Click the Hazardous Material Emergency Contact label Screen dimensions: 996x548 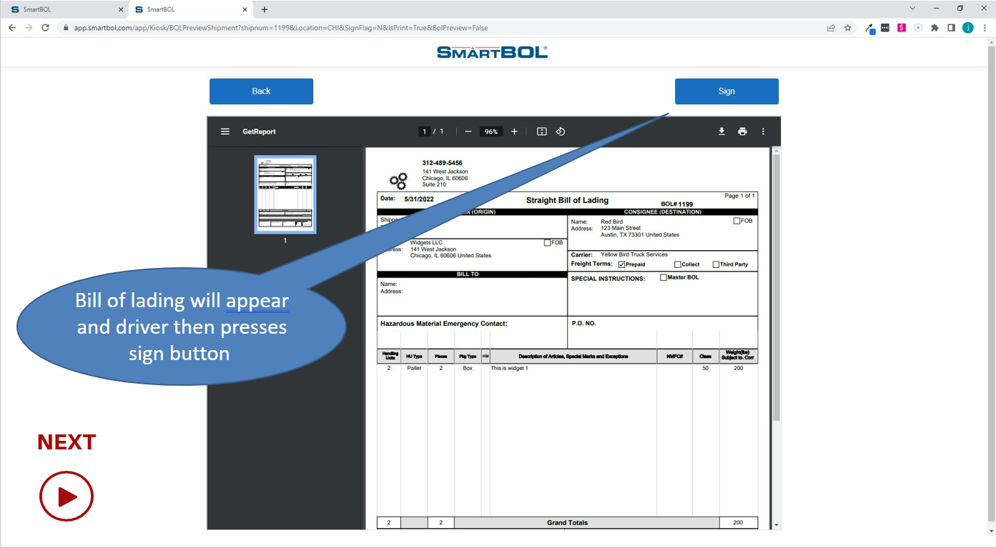443,324
